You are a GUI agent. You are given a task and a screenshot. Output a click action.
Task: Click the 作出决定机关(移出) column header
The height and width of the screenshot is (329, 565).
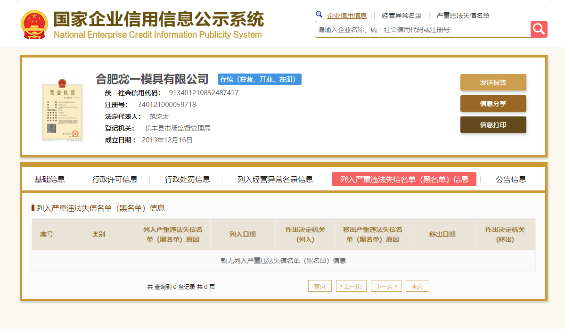tap(505, 234)
